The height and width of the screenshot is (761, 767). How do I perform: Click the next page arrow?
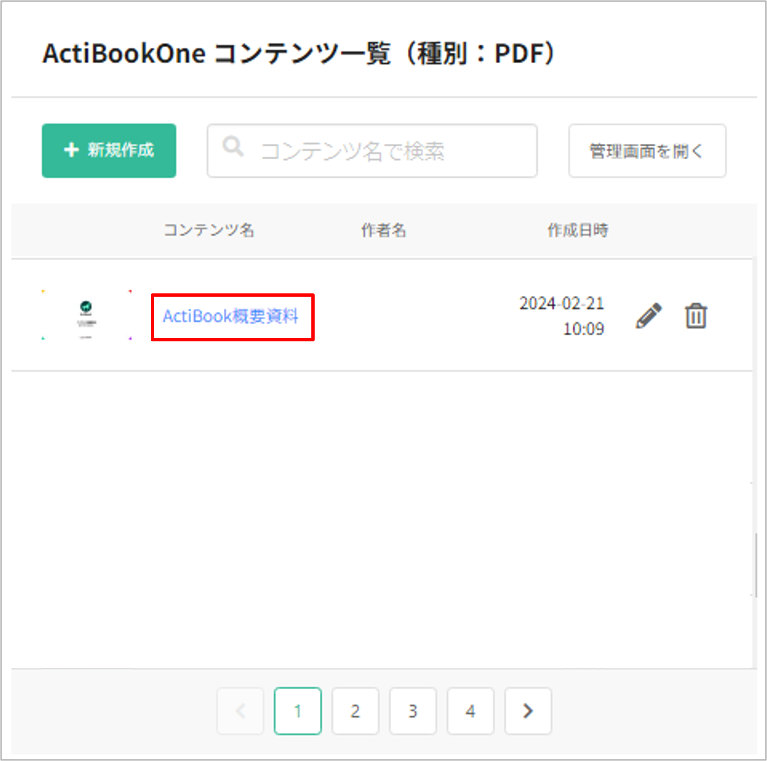(x=528, y=711)
